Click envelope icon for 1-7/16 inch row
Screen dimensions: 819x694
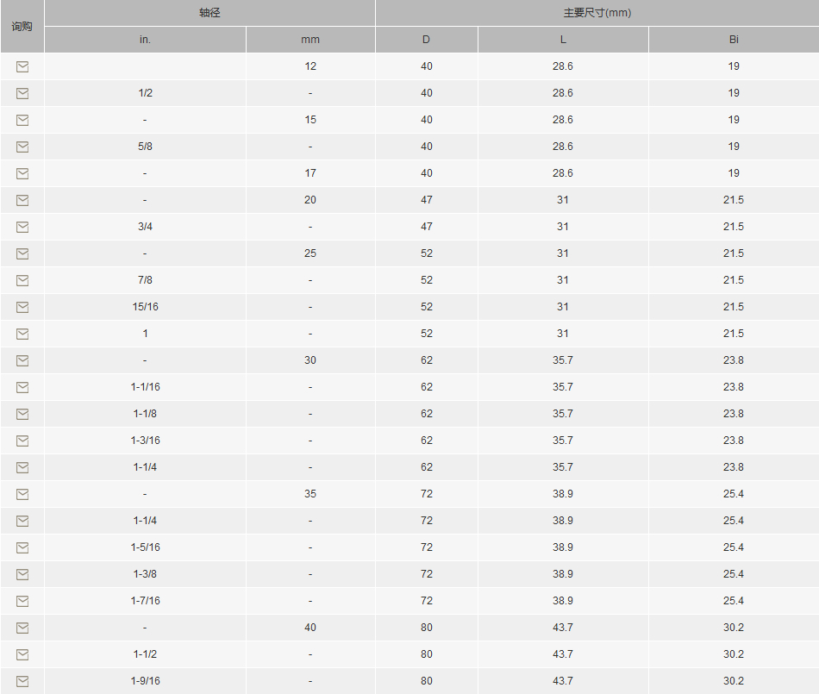[22, 601]
